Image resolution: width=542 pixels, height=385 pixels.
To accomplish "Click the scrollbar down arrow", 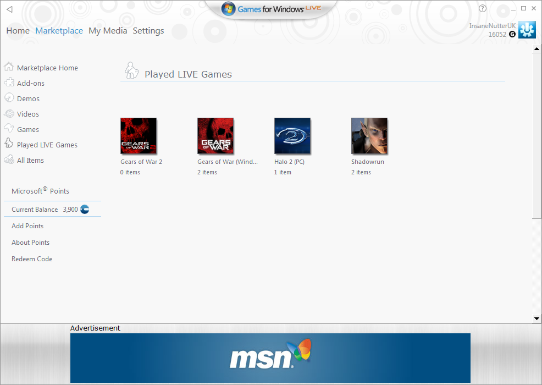I will tap(537, 318).
